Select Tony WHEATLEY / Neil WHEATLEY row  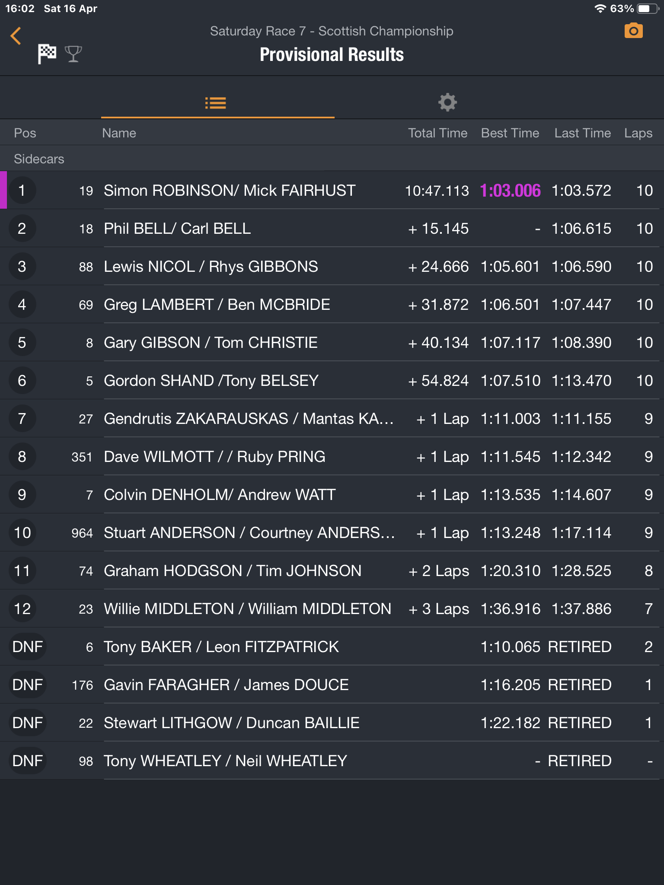click(x=225, y=761)
